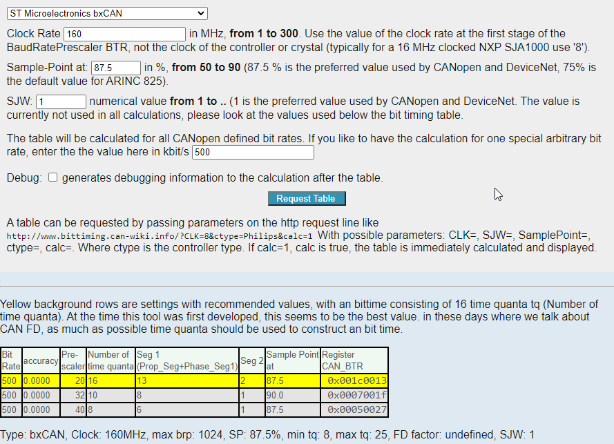The height and width of the screenshot is (444, 614).
Task: Enable the Debug checkbox
Action: 53,177
